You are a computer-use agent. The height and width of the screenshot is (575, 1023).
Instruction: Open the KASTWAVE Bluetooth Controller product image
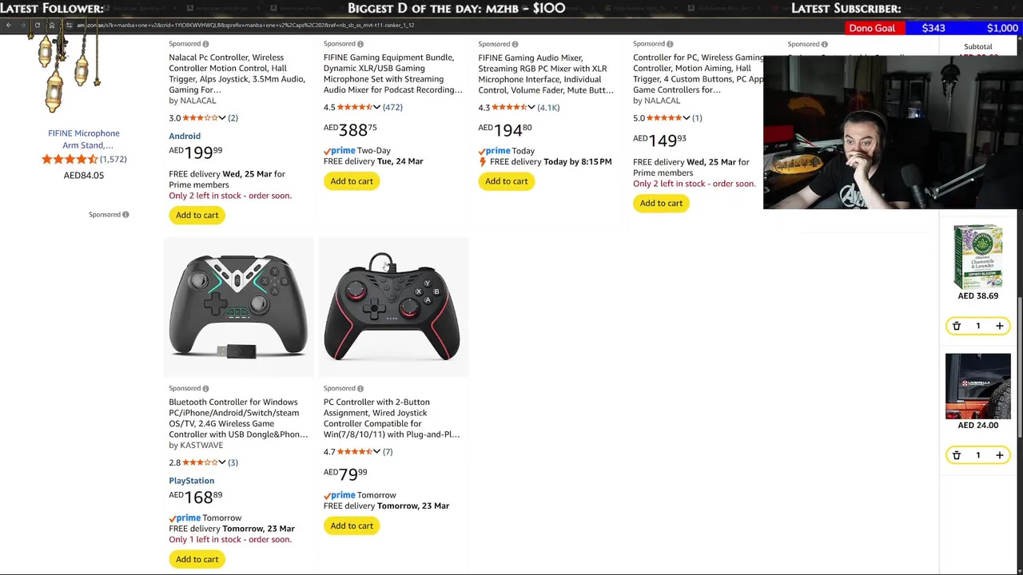[x=238, y=306]
